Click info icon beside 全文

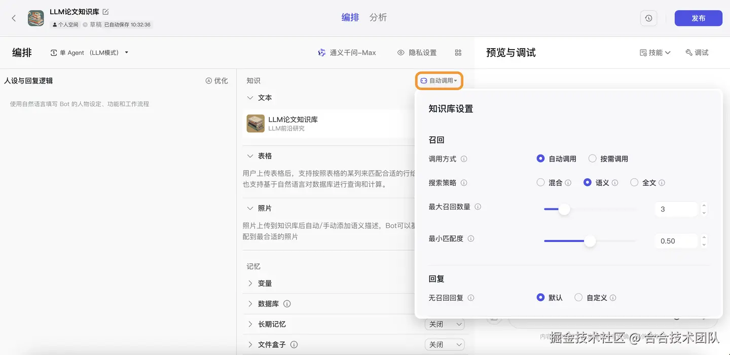pos(662,183)
